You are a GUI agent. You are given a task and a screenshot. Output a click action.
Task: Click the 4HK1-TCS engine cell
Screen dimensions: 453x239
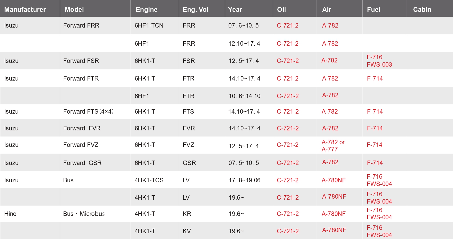click(x=149, y=180)
